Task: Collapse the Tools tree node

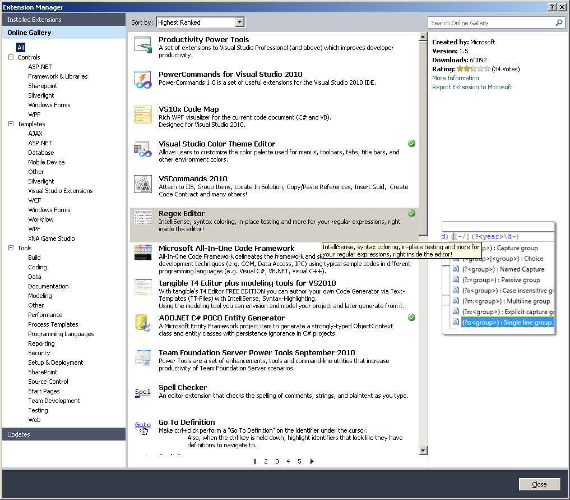Action: pos(11,248)
